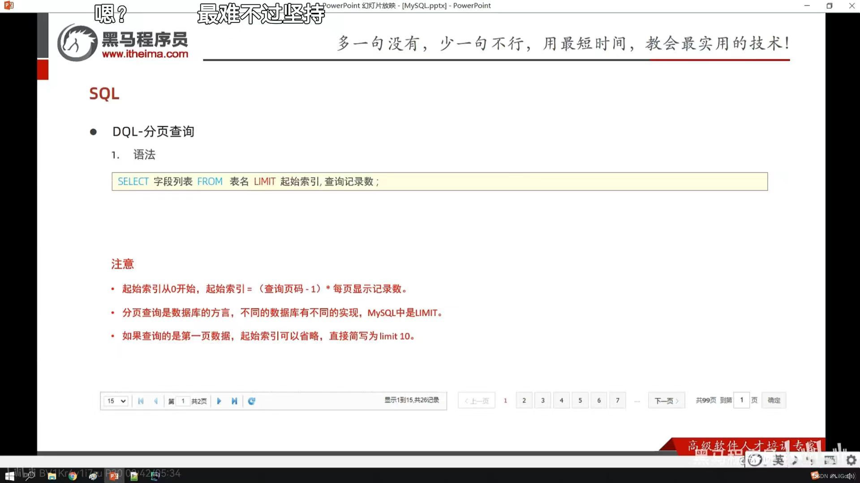The image size is (860, 483).
Task: Click the page number field beside 共2页
Action: 183,401
